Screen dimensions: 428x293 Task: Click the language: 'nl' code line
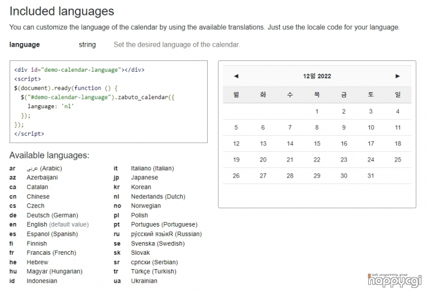(x=51, y=106)
